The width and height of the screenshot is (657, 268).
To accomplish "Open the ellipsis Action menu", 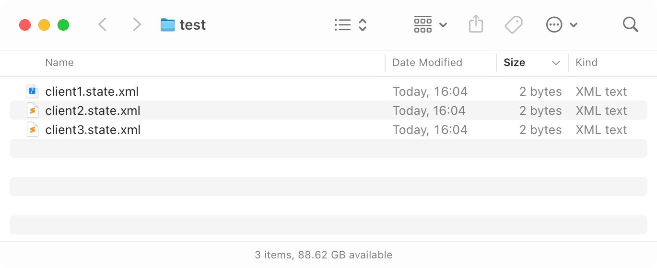I will (562, 25).
